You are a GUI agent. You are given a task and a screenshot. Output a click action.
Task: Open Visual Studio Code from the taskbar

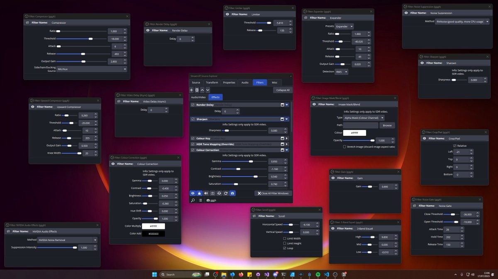pyautogui.click(x=327, y=274)
